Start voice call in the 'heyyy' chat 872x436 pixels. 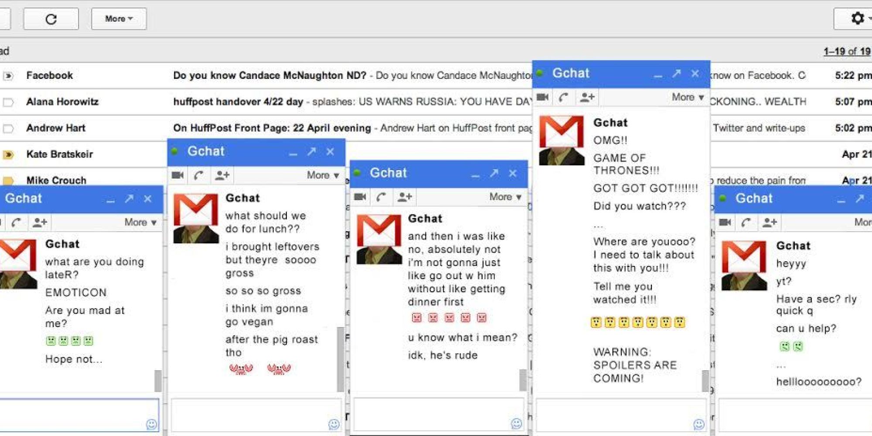coord(746,223)
